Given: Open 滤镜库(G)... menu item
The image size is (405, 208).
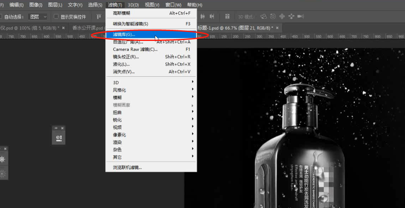Looking at the screenshot, I should [151, 35].
